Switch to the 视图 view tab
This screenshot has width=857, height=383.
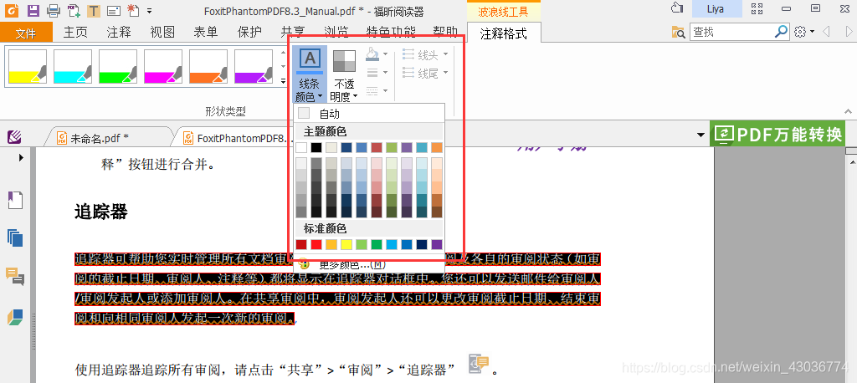click(162, 33)
